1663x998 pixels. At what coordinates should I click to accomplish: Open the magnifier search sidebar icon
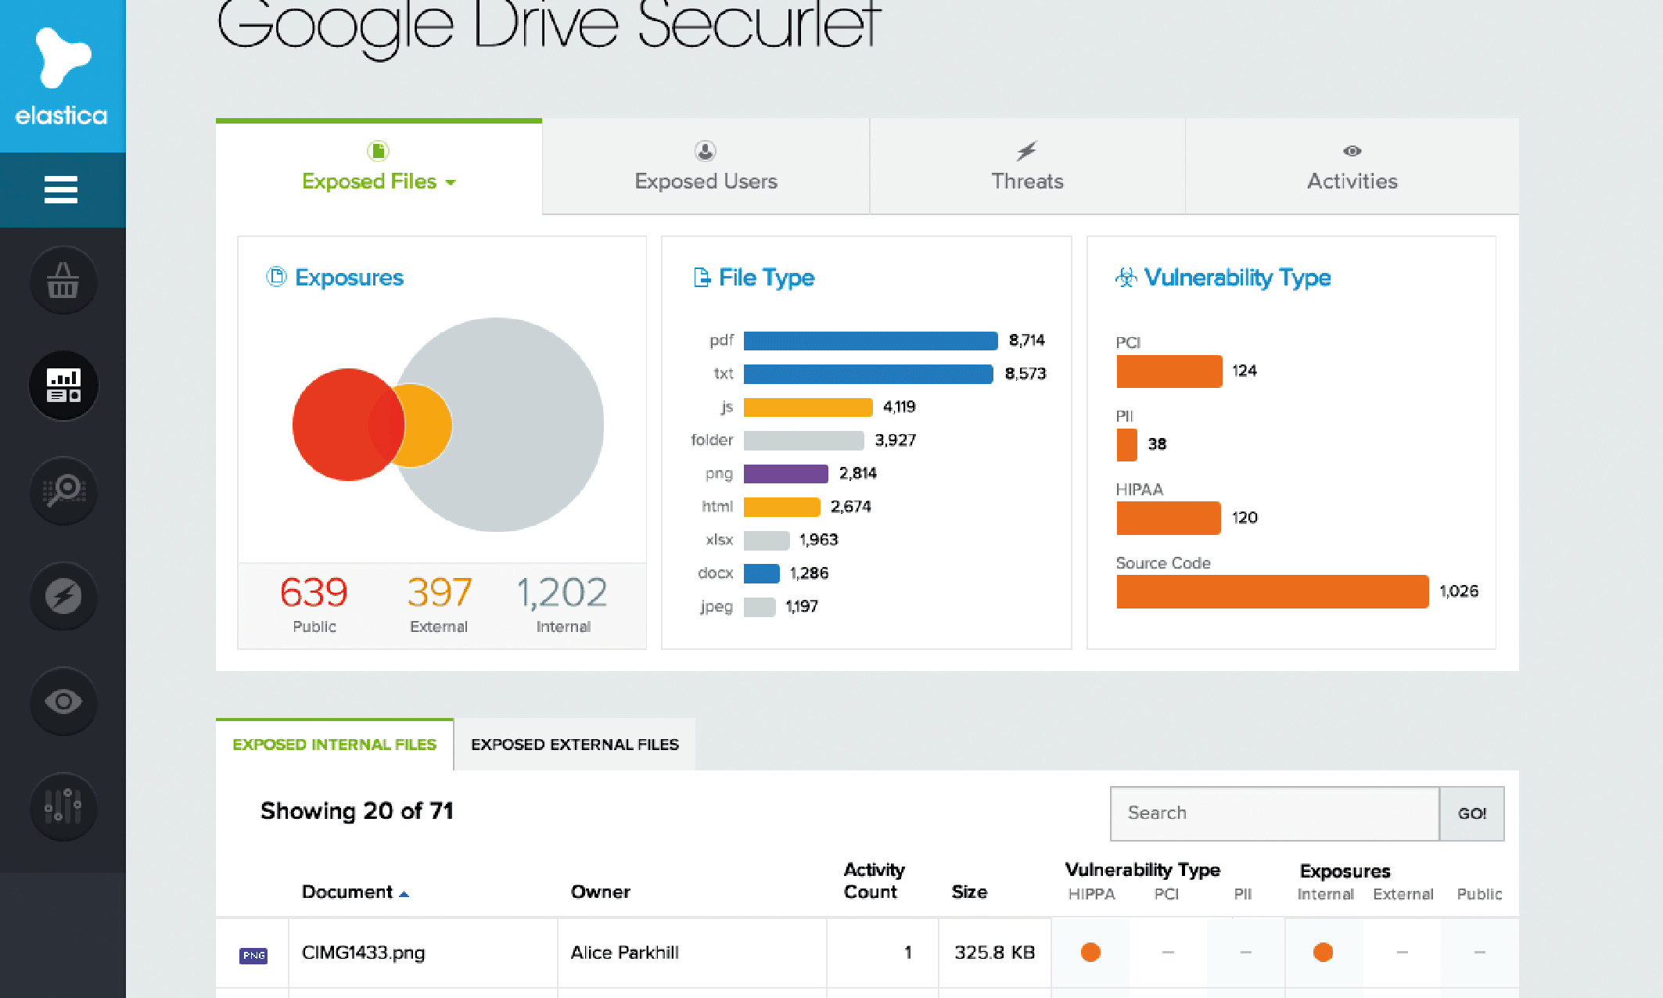63,491
